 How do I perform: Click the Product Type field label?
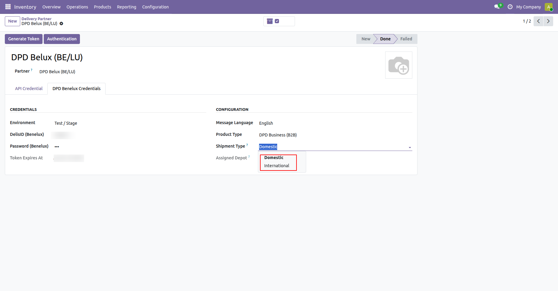(229, 134)
